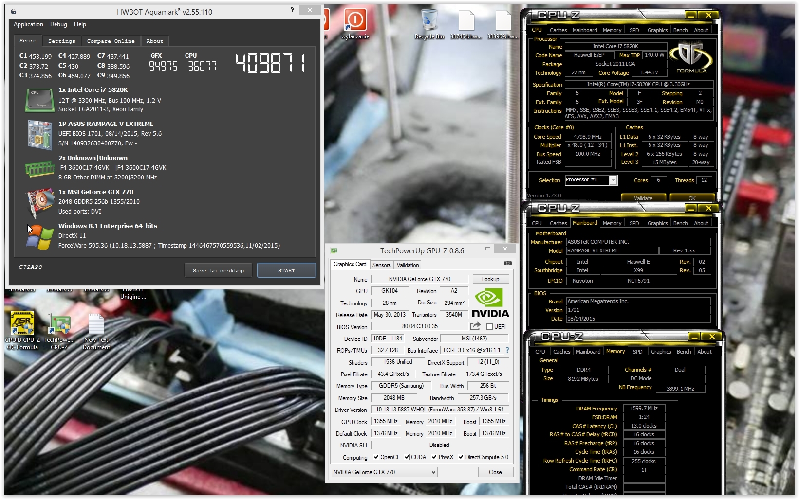Click the OC Formula logo in CPU-Z
Viewport: 799px width, 499px height.
point(691,57)
